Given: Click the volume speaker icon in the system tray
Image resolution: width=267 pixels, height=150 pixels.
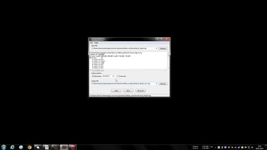Looking at the screenshot, I should tap(252, 147).
